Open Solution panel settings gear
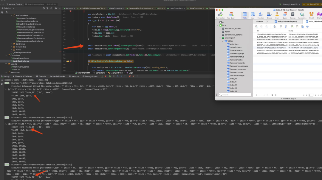Viewport: 322px width, 180px height. 56,8
